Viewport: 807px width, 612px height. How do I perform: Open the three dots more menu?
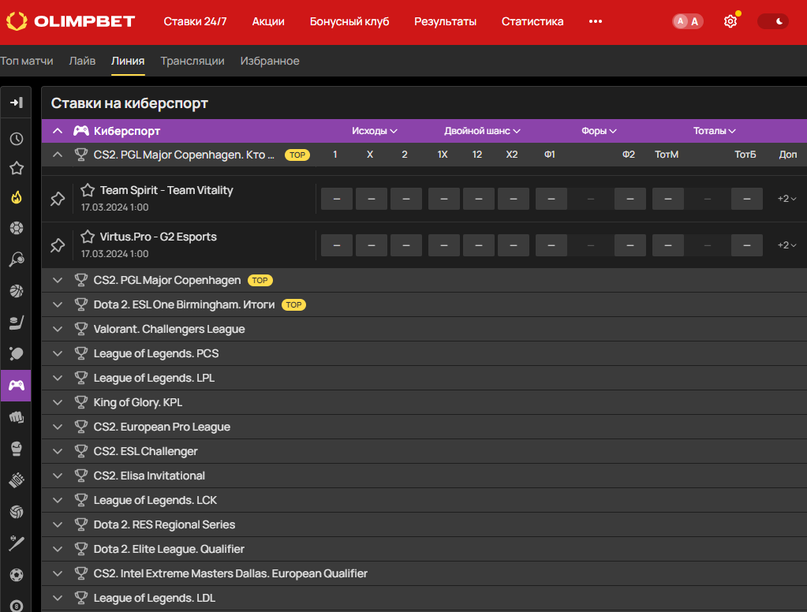[596, 21]
